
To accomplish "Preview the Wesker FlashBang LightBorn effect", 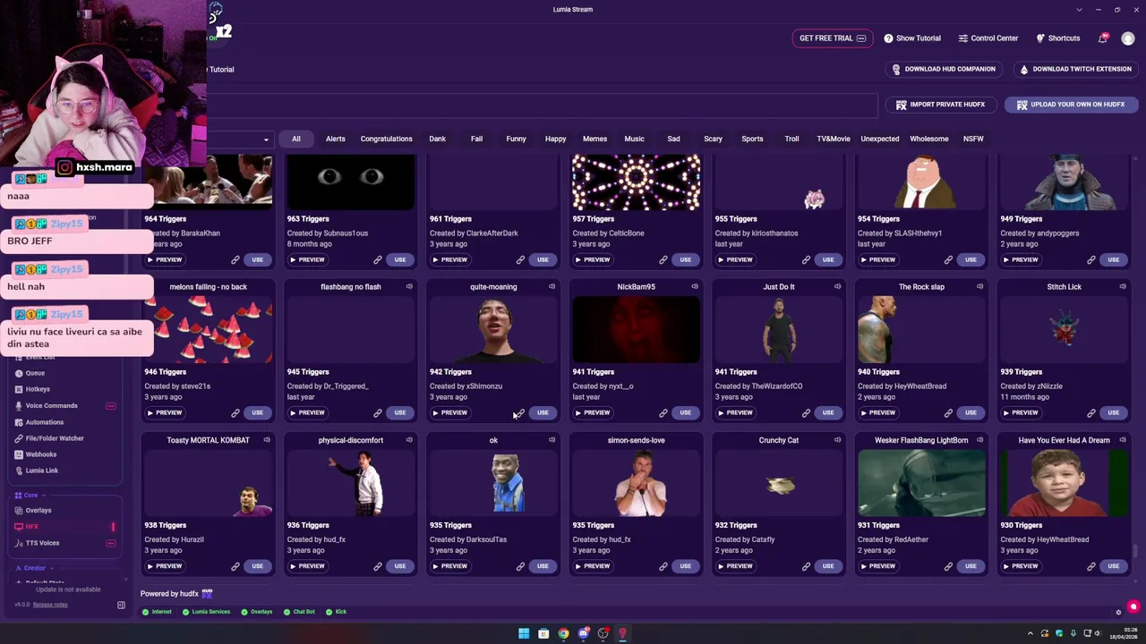I will (x=877, y=566).
